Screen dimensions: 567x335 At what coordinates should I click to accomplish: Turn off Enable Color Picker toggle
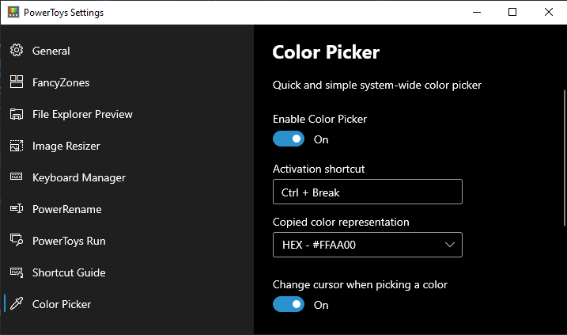point(289,139)
